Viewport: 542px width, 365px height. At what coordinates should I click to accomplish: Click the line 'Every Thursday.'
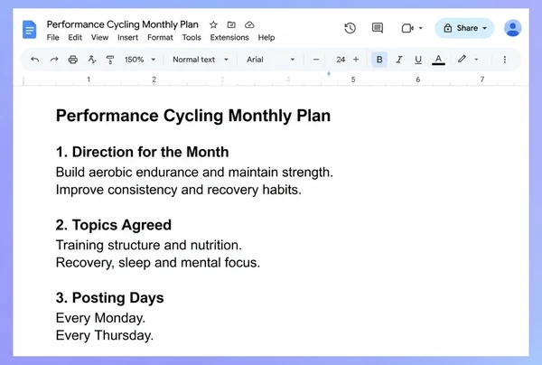pyautogui.click(x=105, y=335)
